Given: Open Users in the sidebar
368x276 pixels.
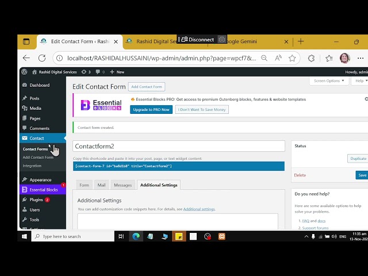Looking at the screenshot, I should click(34, 210).
